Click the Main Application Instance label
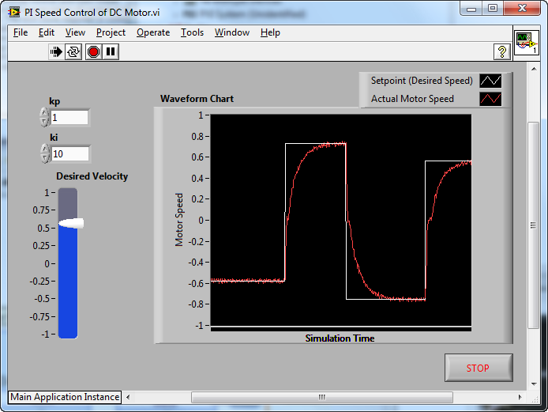The image size is (548, 412). pos(65,397)
